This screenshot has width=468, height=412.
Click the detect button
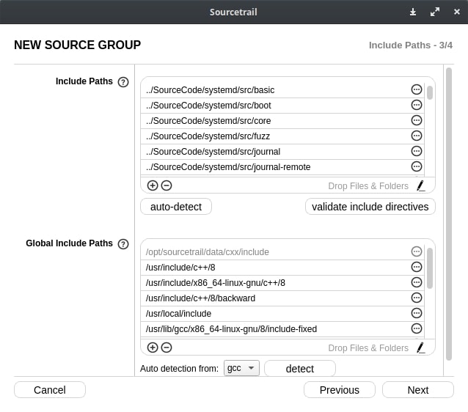(299, 369)
